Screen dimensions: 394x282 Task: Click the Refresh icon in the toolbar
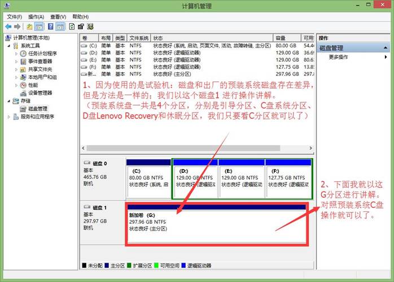pos(72,26)
